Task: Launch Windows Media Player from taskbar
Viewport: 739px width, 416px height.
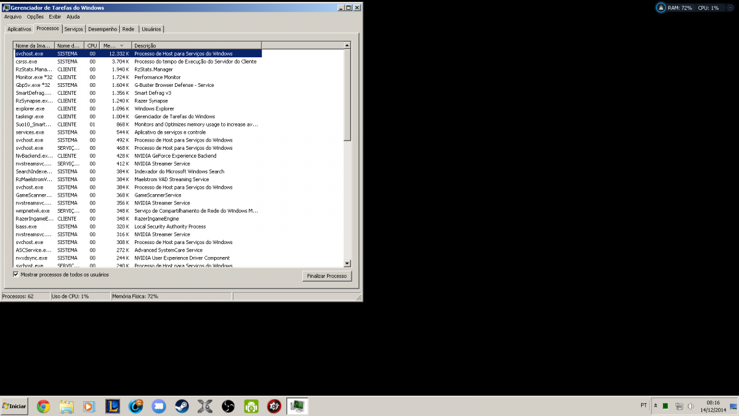Action: click(x=89, y=406)
